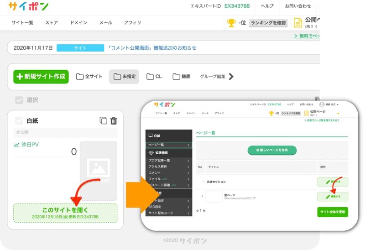
Task: Click グループ編集 link
Action: click(x=213, y=76)
